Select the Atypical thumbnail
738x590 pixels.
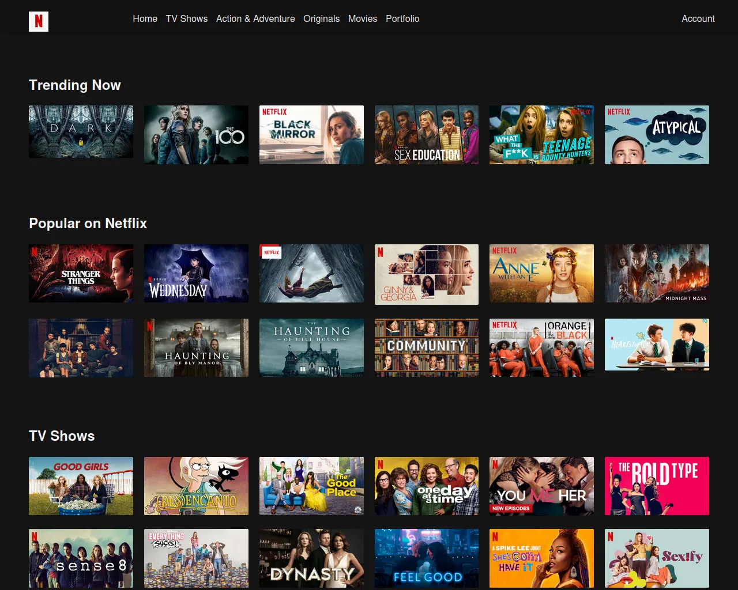point(657,135)
